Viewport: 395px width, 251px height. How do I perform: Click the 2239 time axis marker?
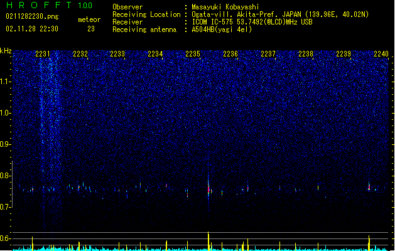344,54
